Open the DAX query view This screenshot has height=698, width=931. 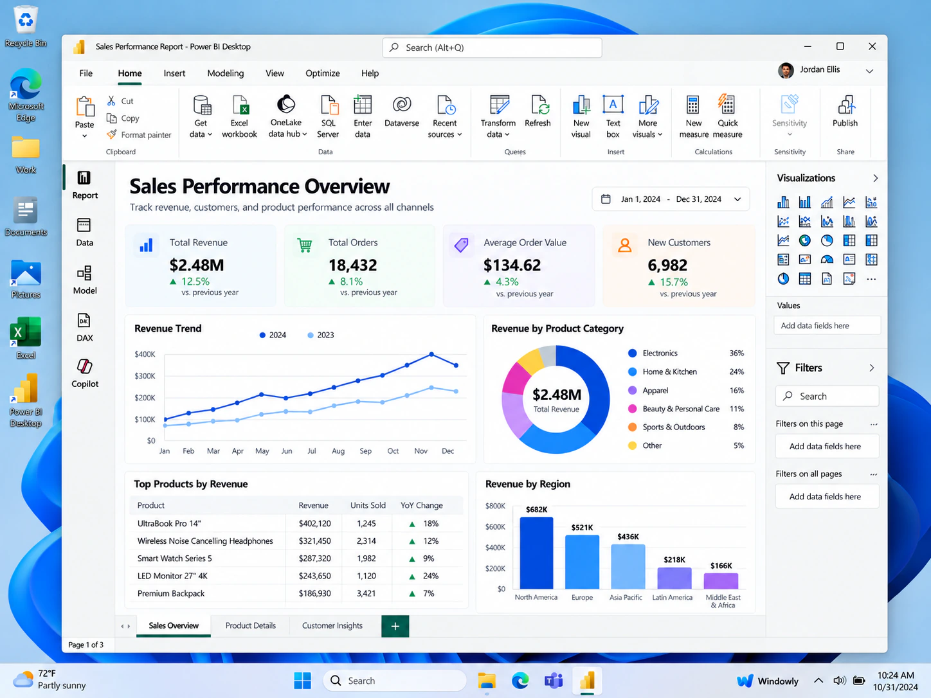85,328
